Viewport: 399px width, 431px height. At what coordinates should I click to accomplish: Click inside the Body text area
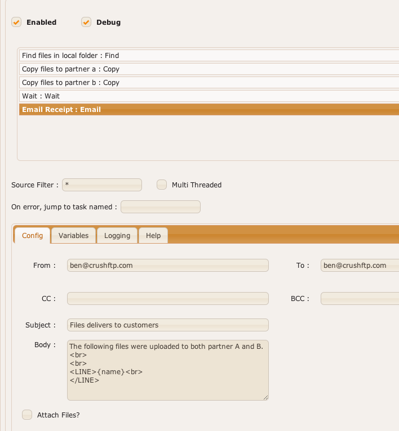tap(168, 370)
